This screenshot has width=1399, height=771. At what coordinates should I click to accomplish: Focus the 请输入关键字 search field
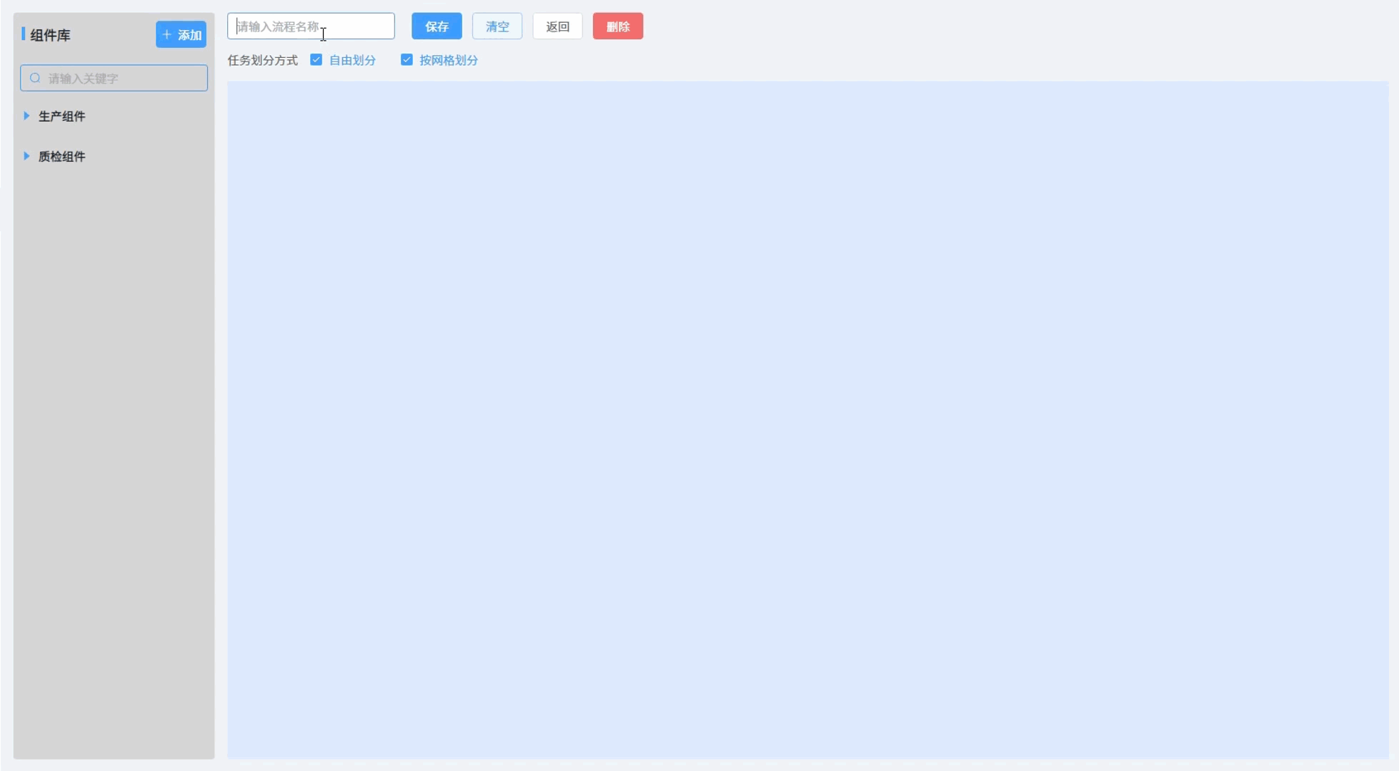coord(121,79)
